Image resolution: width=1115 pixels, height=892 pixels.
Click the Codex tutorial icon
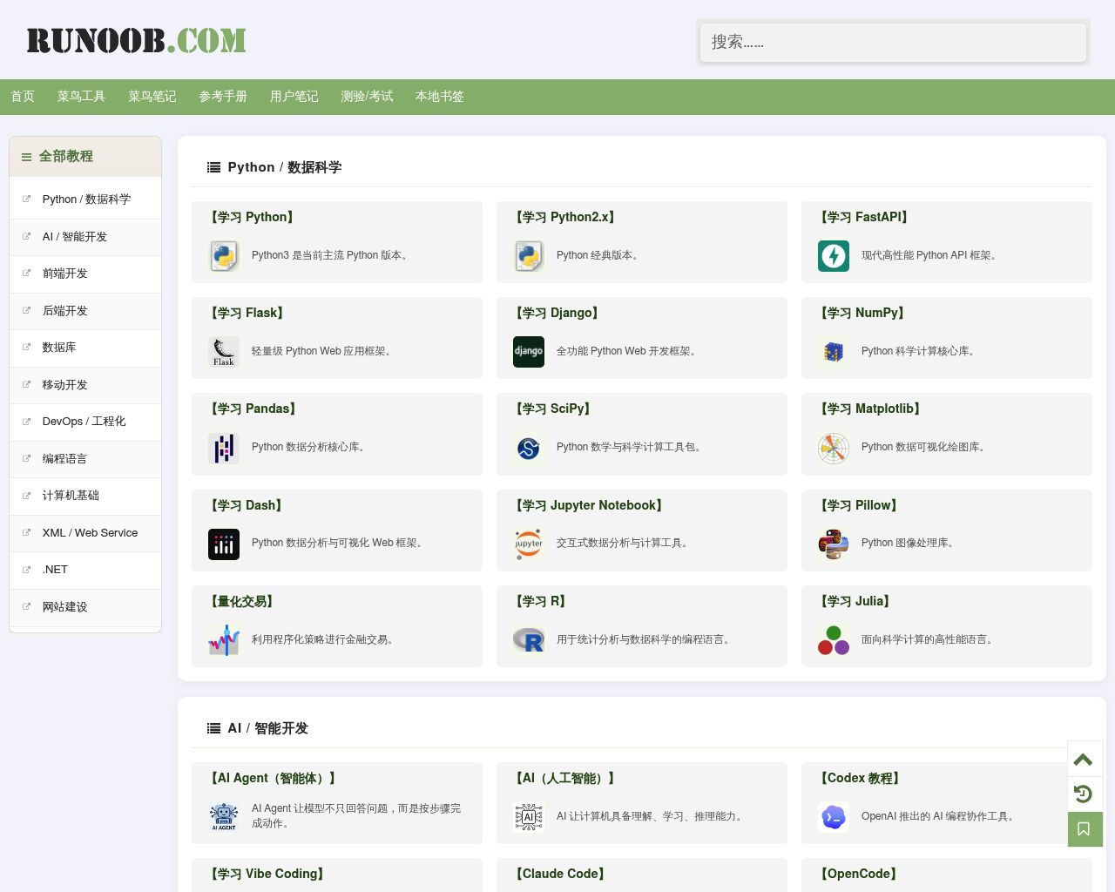pos(834,817)
